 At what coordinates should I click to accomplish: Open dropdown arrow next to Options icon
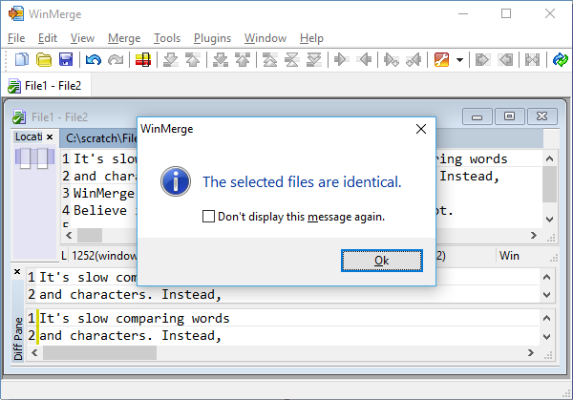[x=459, y=60]
